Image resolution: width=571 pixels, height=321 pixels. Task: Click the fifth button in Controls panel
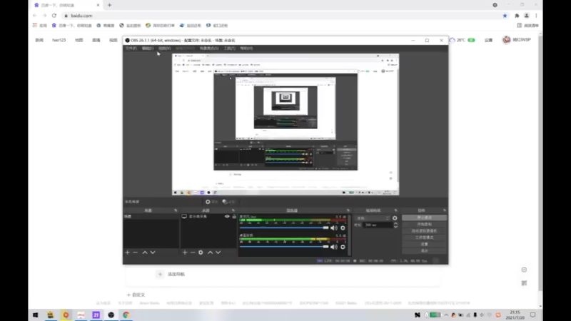pos(424,244)
